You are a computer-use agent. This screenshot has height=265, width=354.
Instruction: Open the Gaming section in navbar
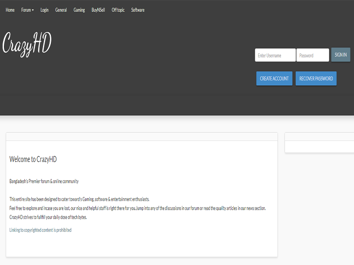(x=79, y=10)
